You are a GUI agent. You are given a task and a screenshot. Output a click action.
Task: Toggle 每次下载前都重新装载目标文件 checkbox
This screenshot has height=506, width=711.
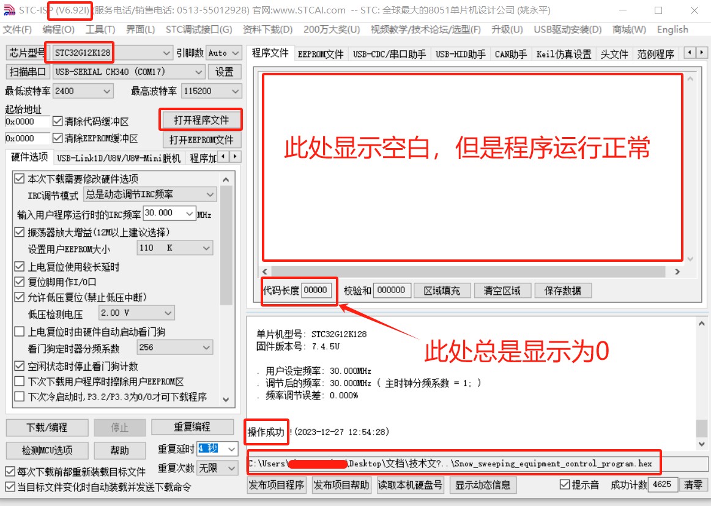10,472
